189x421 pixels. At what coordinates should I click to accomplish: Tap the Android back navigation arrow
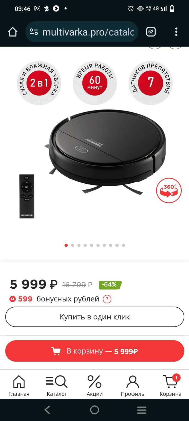tap(47, 410)
